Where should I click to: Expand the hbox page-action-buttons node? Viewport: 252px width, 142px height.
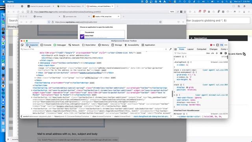click(x=37, y=73)
